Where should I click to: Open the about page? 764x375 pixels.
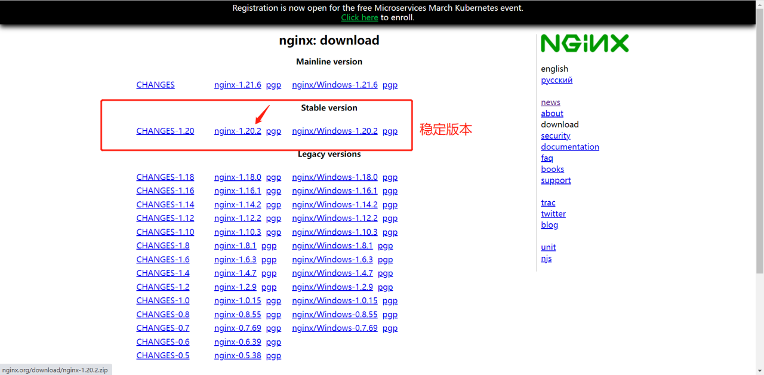pos(552,113)
